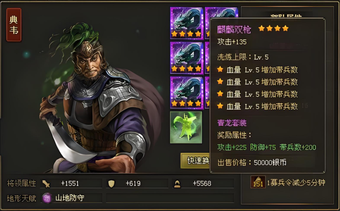Image resolution: width=340 pixels, height=211 pixels.
Task: Select the first dragon equipment slot in top row
Action: tap(187, 23)
